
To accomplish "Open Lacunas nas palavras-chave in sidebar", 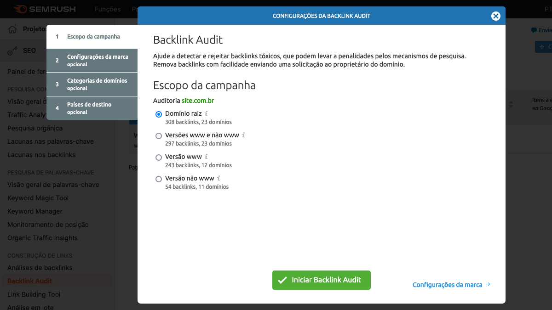I will (51, 141).
